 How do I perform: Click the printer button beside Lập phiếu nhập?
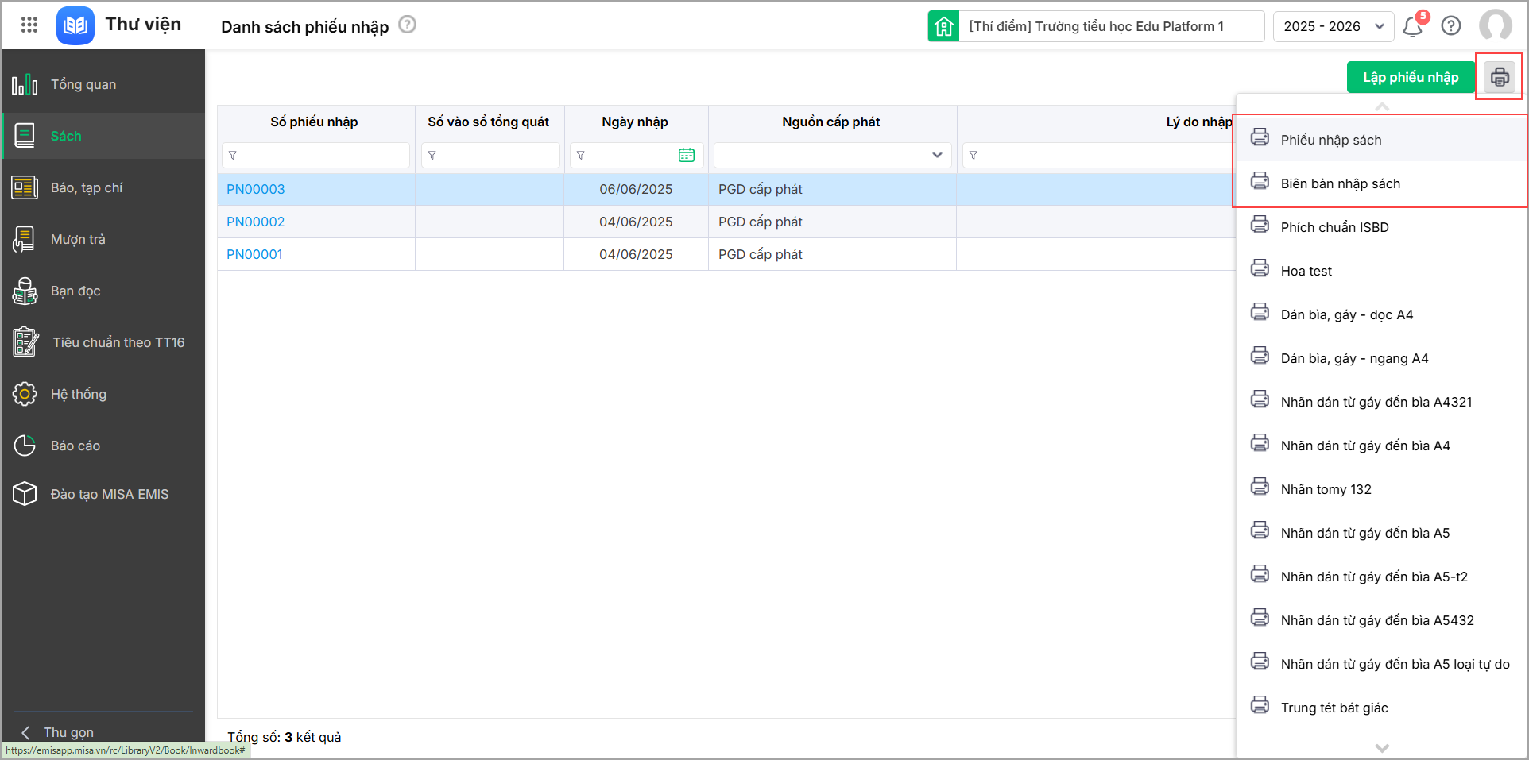1500,77
